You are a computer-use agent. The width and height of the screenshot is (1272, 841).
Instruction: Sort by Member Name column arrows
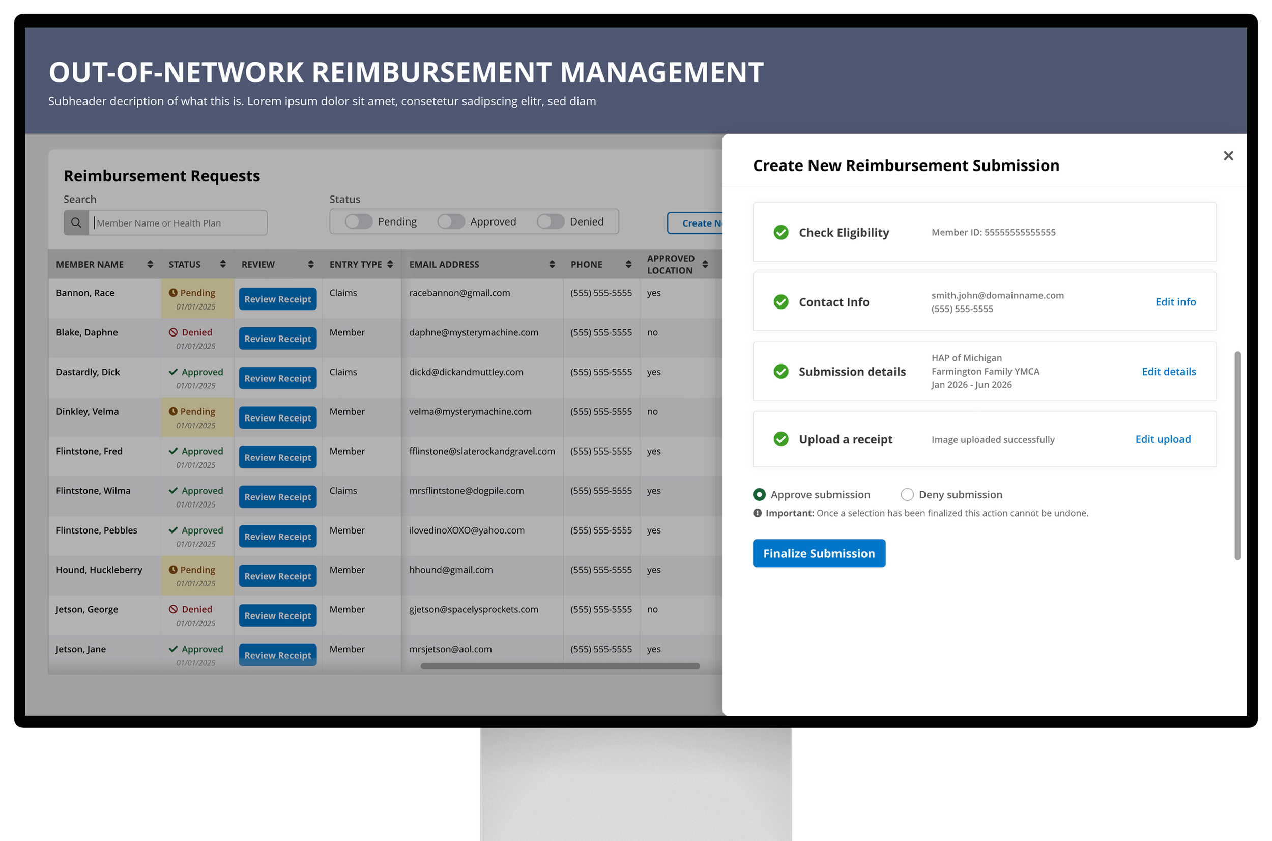[x=150, y=264]
